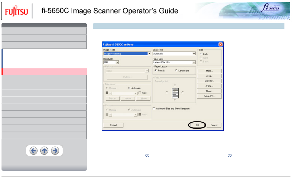Choose Landscape paper layout
292x177 pixels.
pyautogui.click(x=176, y=71)
